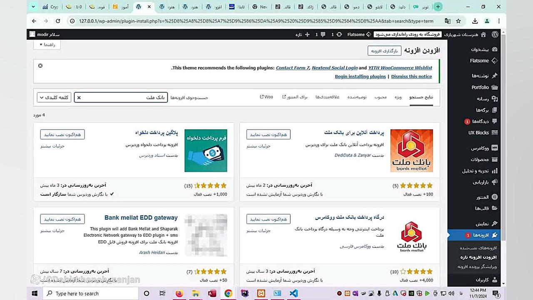
Task: Reload the page with refresh icon
Action: 58,21
